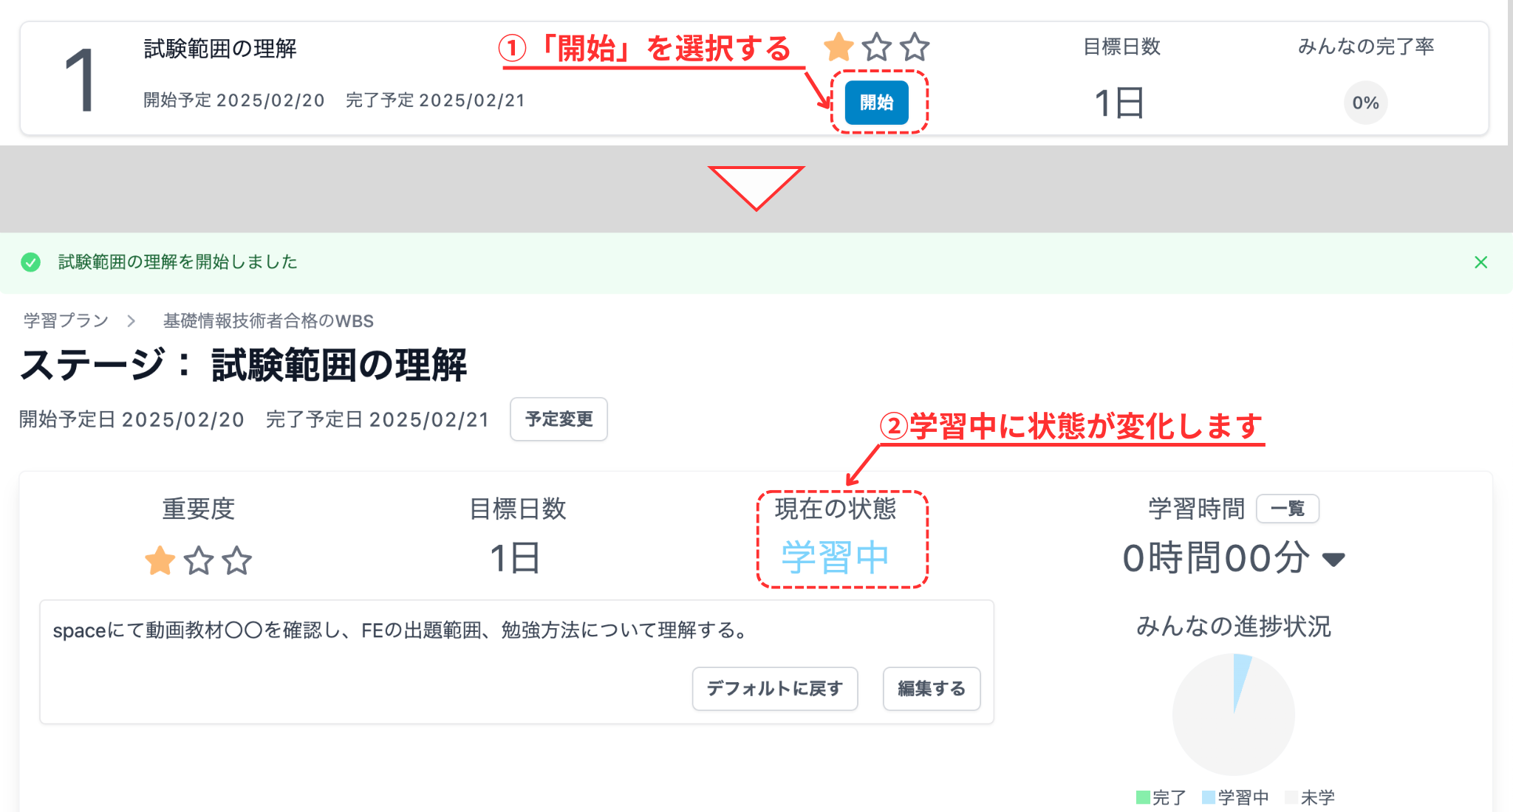Open 一覧 button beside 学習時間

[x=1287, y=509]
